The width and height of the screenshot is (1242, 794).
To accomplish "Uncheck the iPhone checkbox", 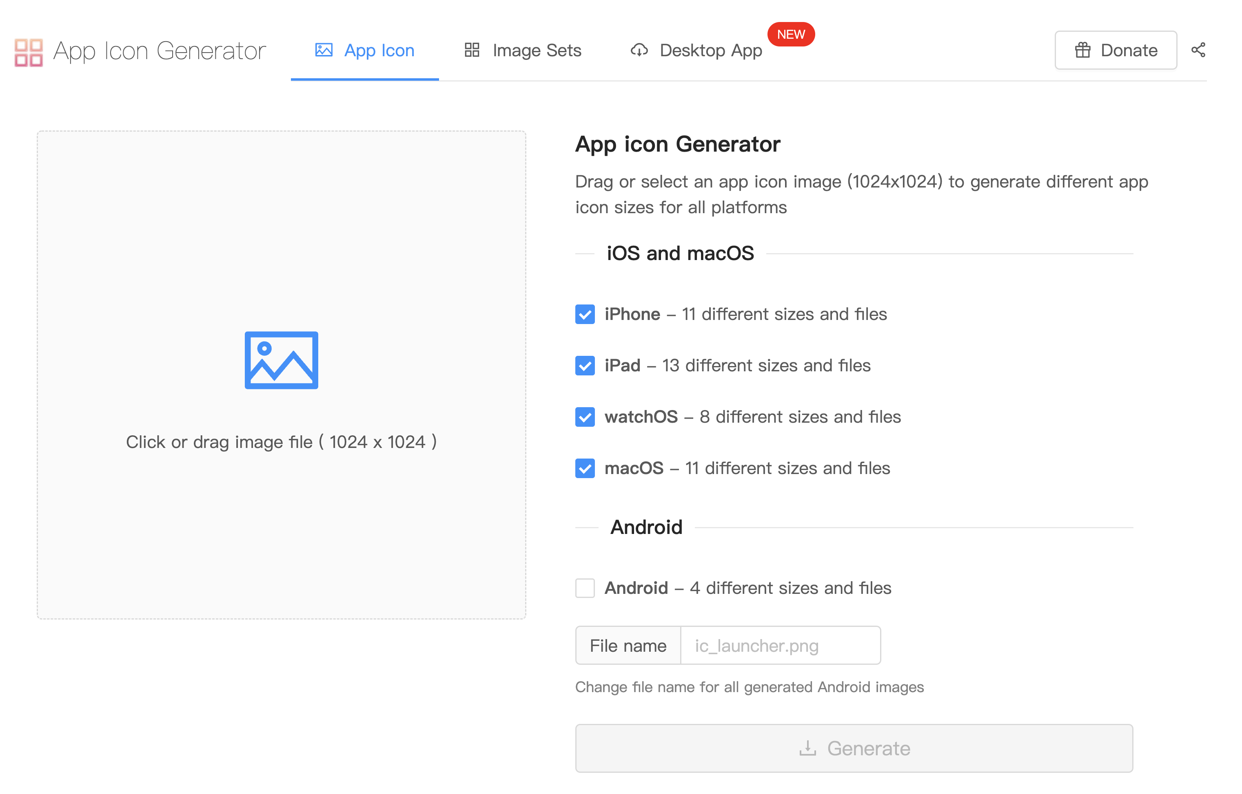I will (585, 314).
